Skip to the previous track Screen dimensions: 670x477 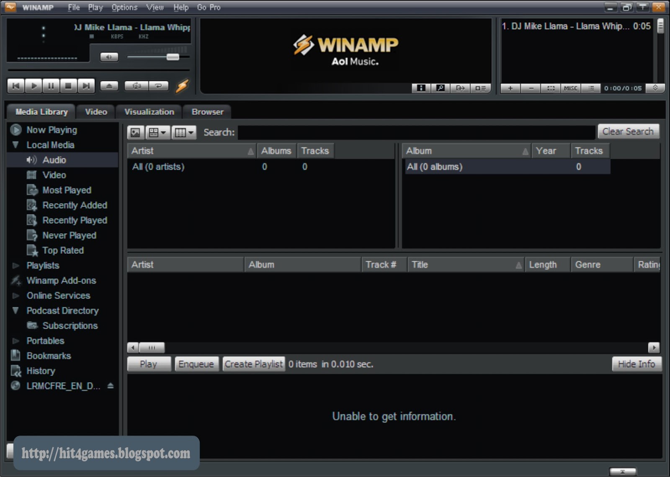point(16,86)
